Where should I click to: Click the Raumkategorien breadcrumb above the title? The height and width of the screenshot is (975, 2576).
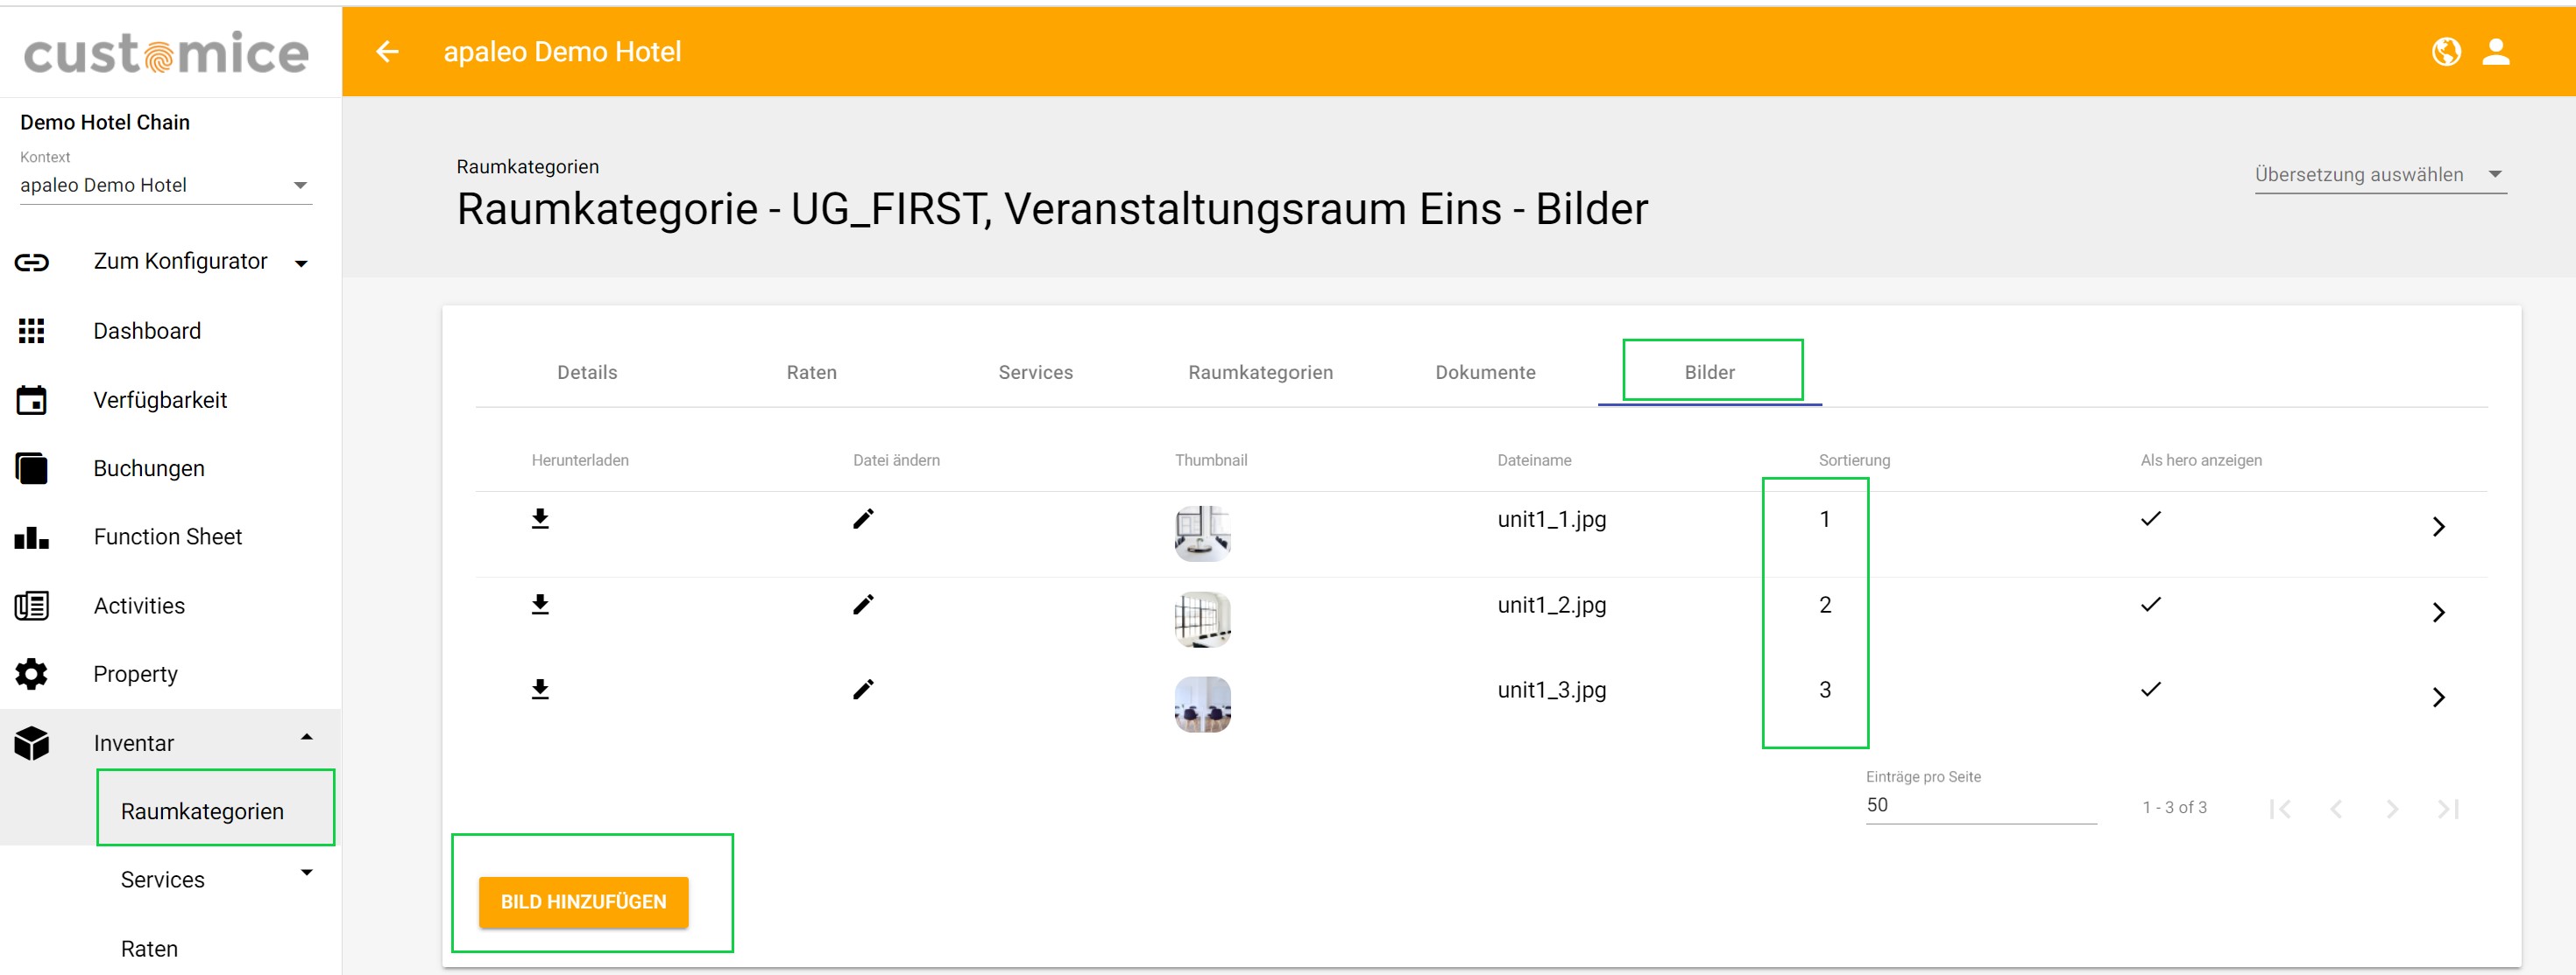click(x=527, y=167)
